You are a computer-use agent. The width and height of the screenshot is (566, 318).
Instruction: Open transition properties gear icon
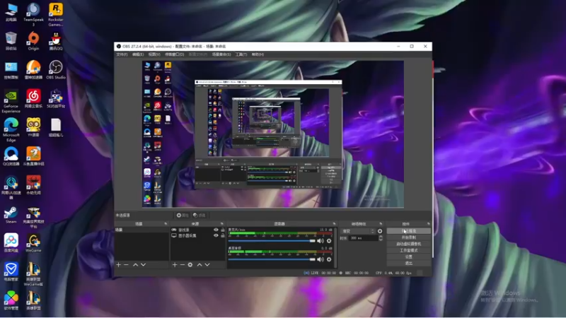point(380,231)
